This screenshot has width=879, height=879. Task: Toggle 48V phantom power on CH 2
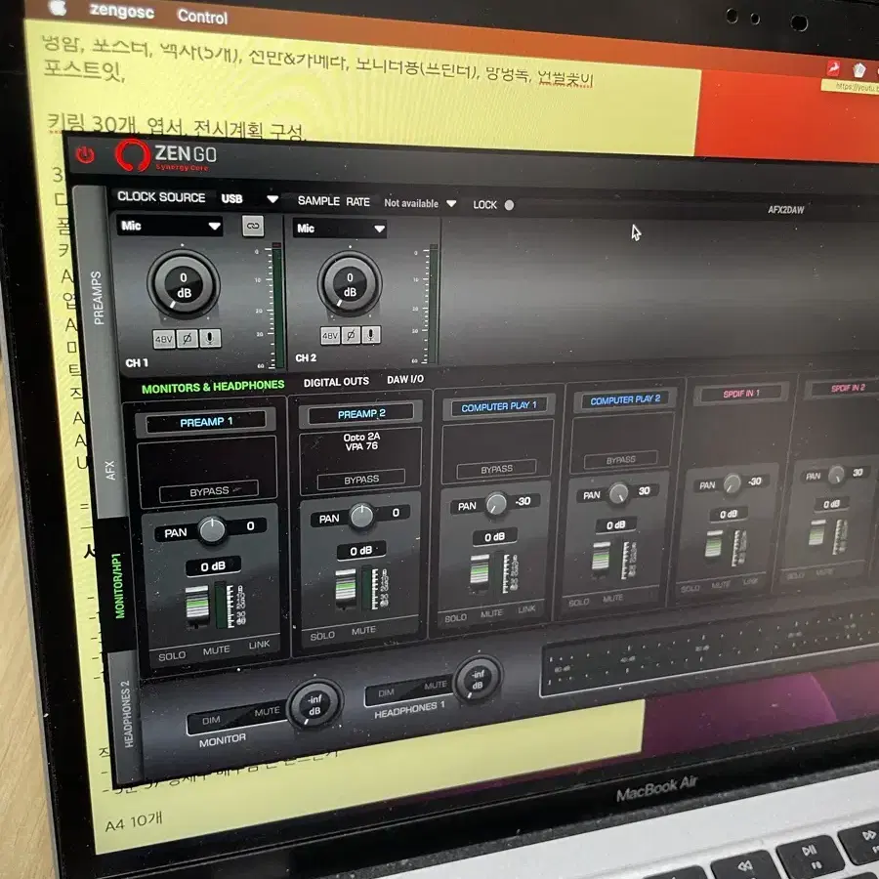click(x=330, y=335)
